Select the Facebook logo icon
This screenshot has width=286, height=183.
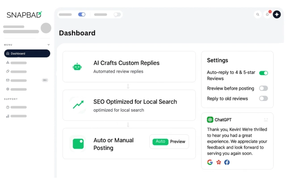click(227, 162)
